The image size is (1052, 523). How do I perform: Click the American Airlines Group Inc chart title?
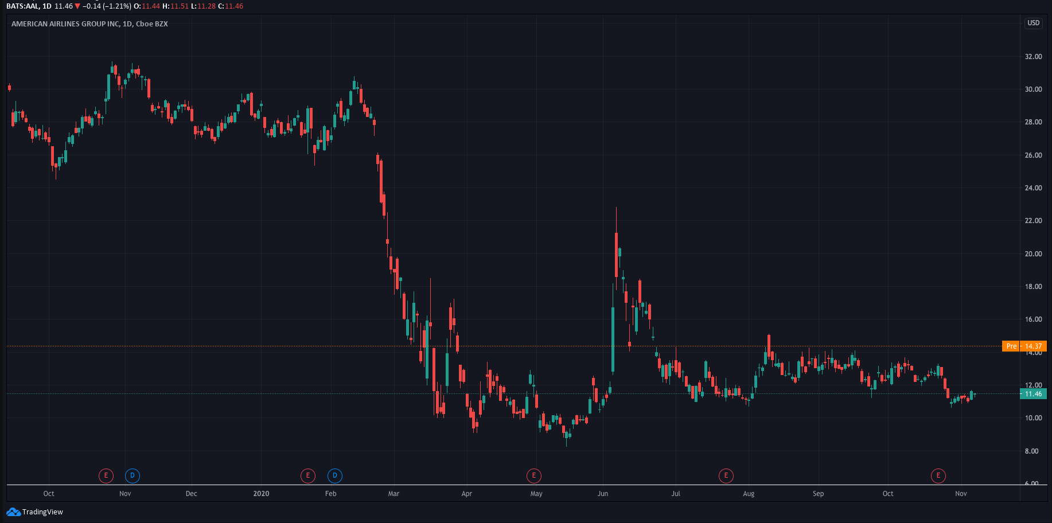click(89, 24)
